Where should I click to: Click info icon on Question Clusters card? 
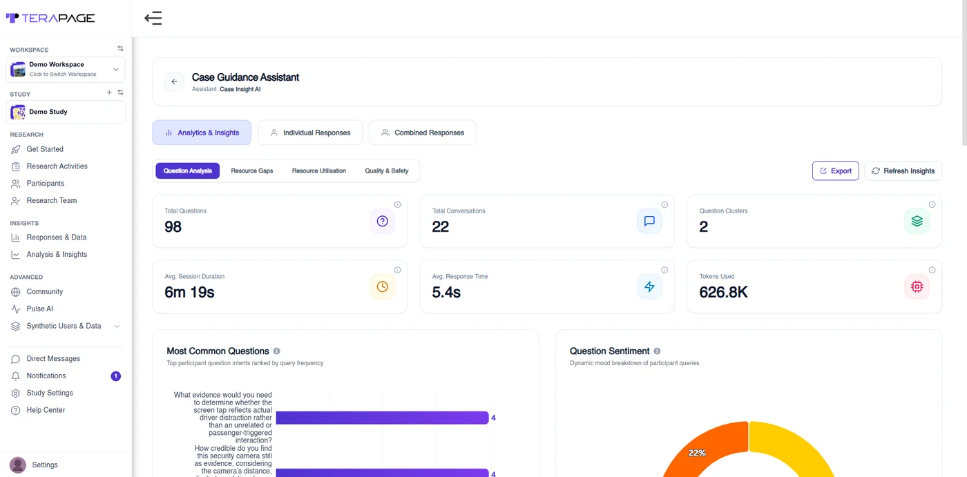(932, 204)
